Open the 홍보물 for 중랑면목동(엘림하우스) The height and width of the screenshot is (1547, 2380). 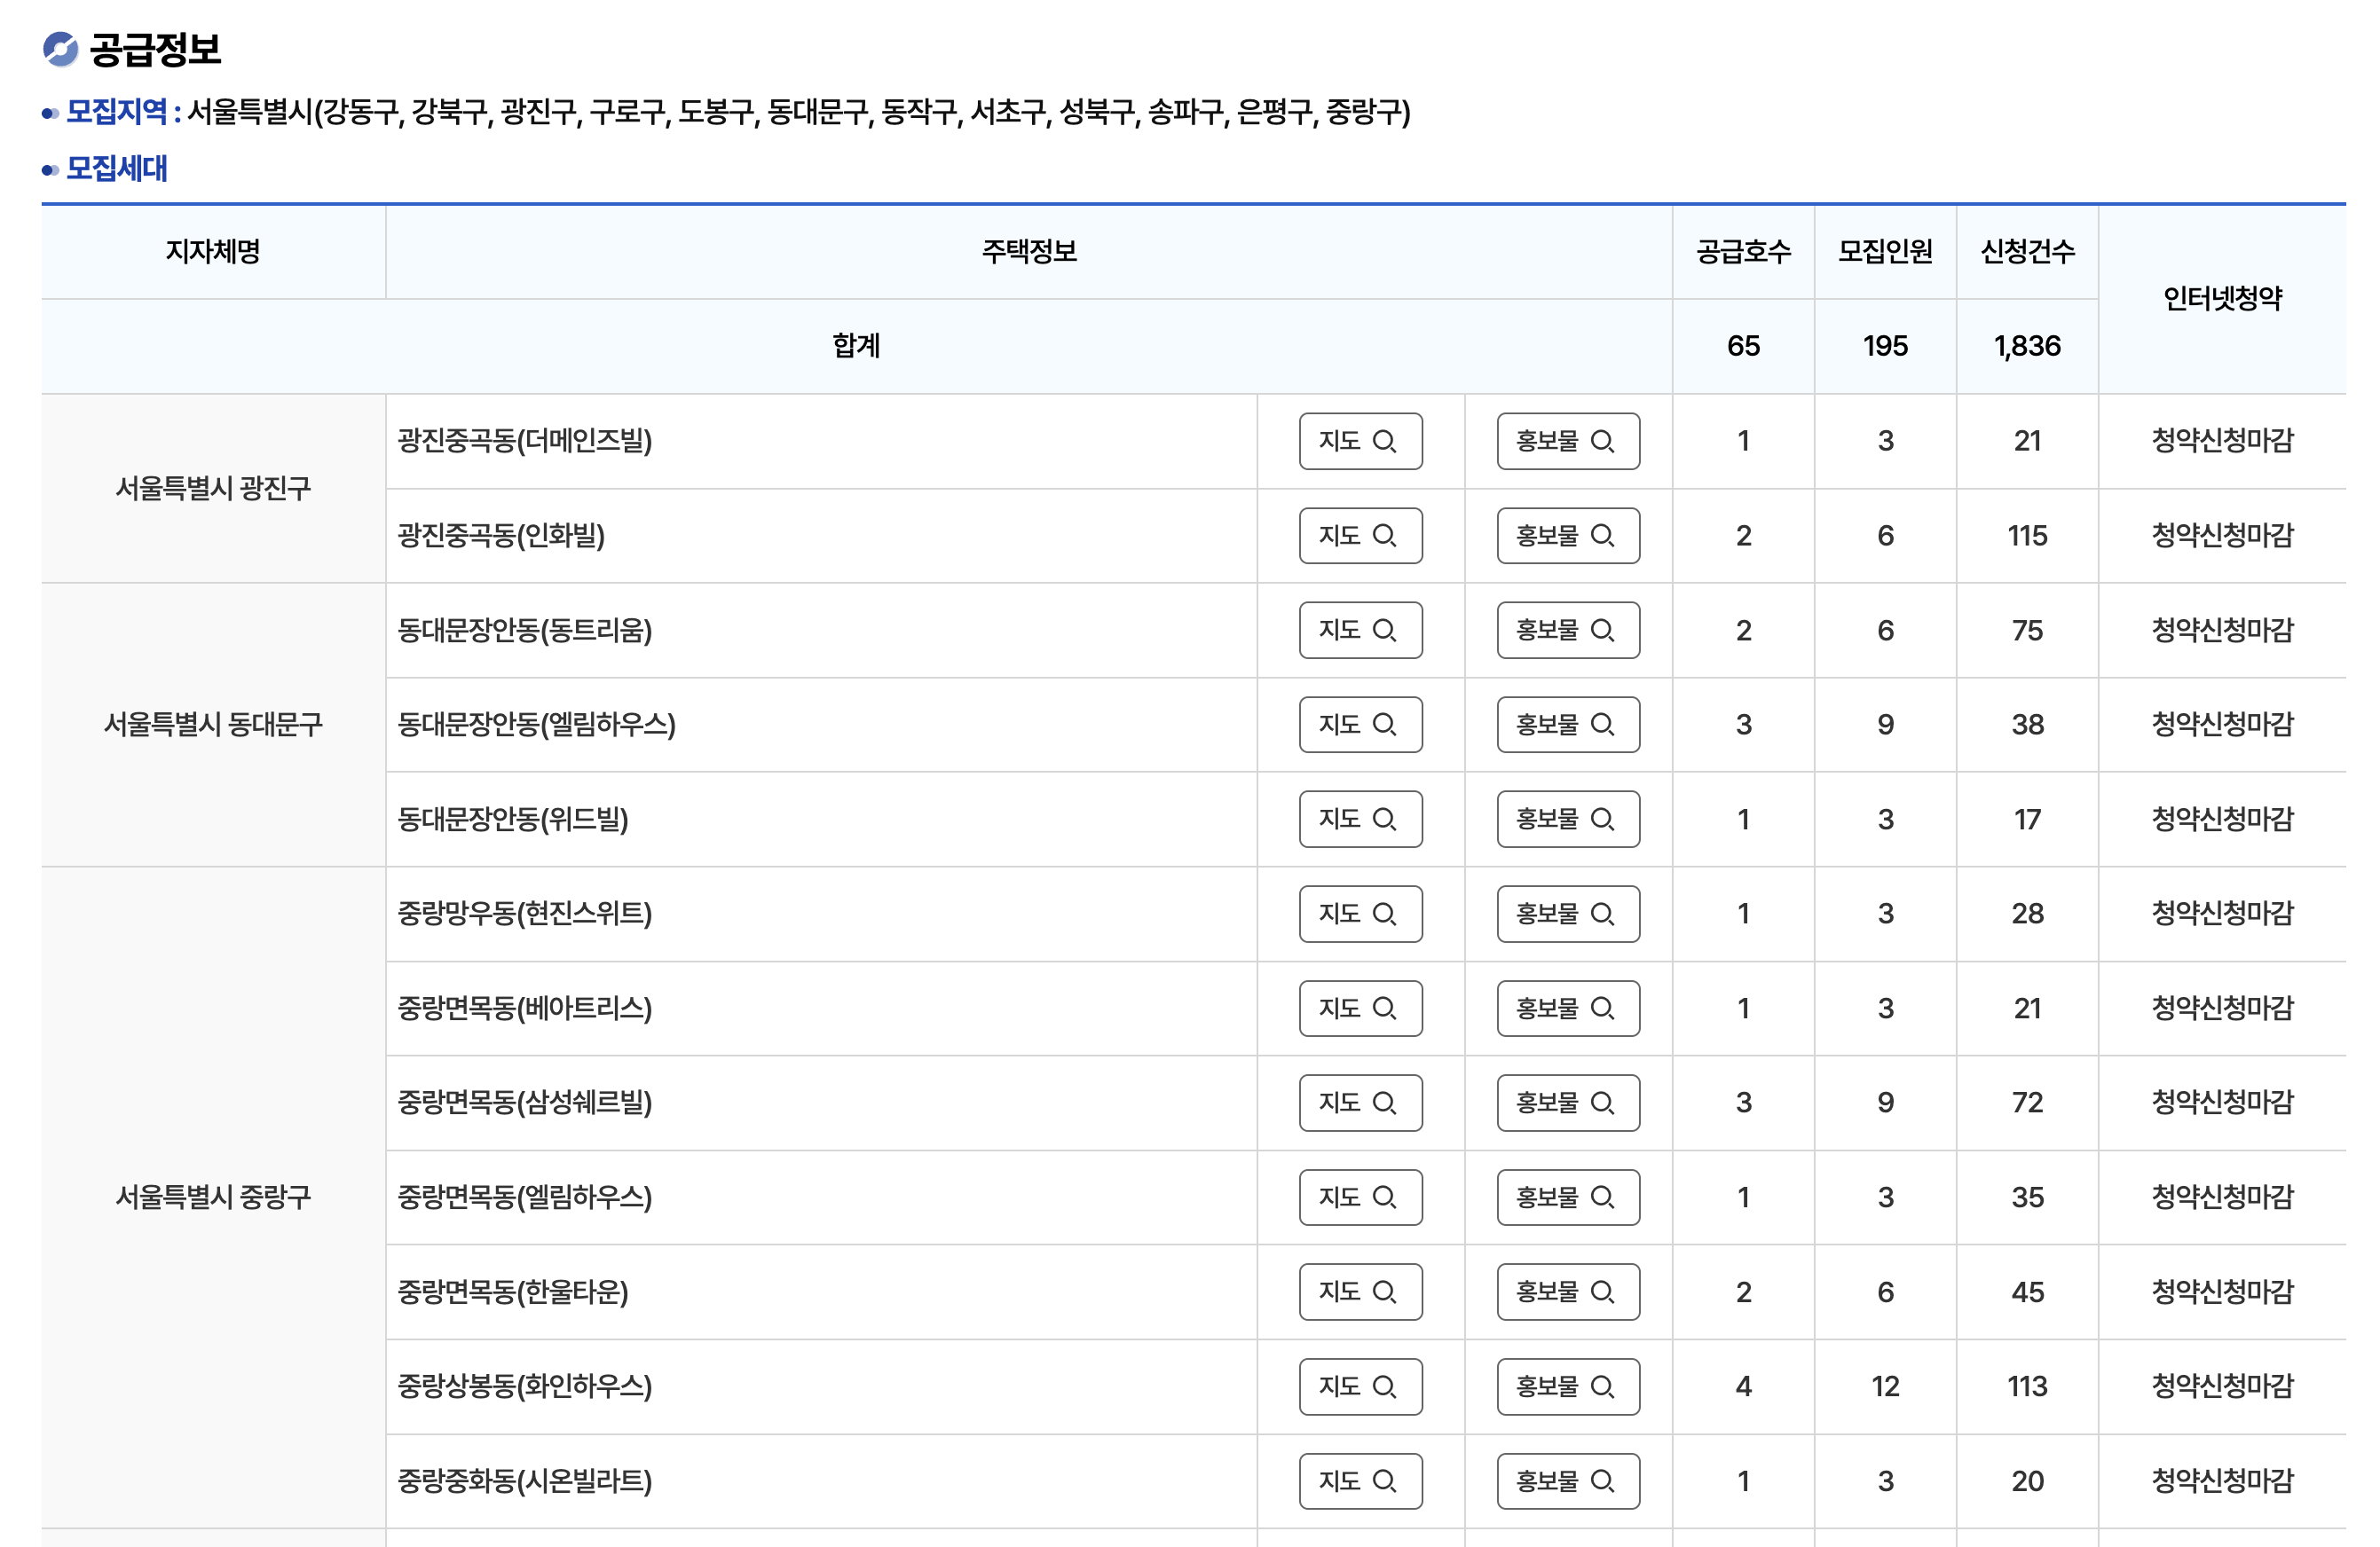coord(1566,1198)
